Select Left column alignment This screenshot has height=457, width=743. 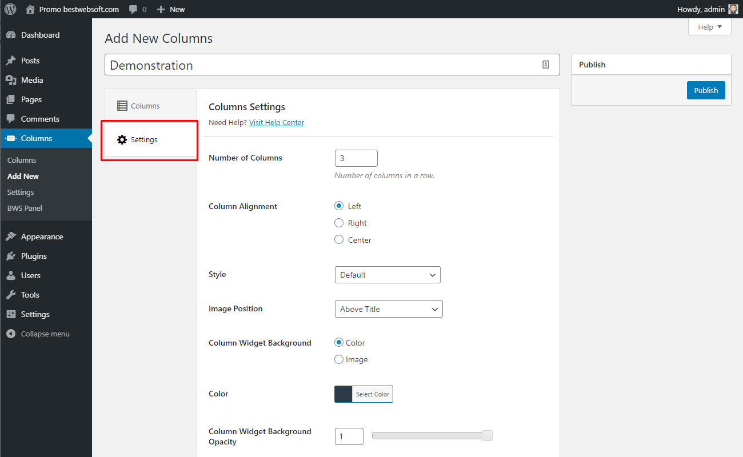[339, 206]
